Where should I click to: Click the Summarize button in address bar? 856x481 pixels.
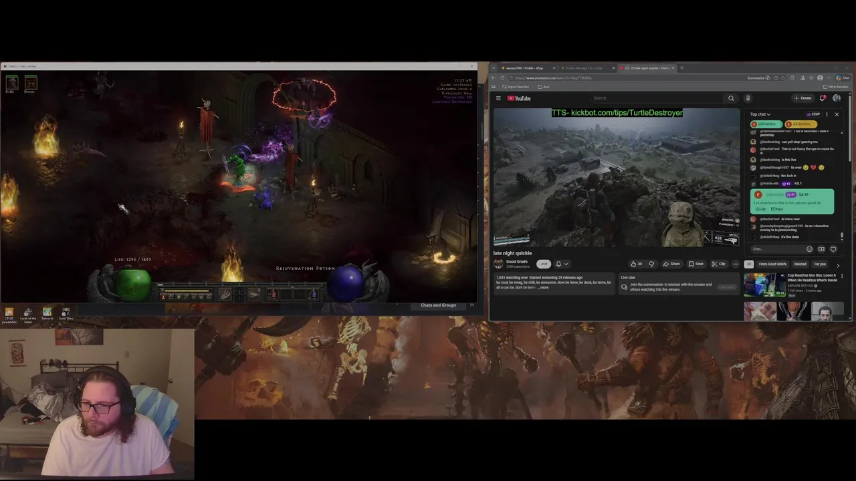758,78
